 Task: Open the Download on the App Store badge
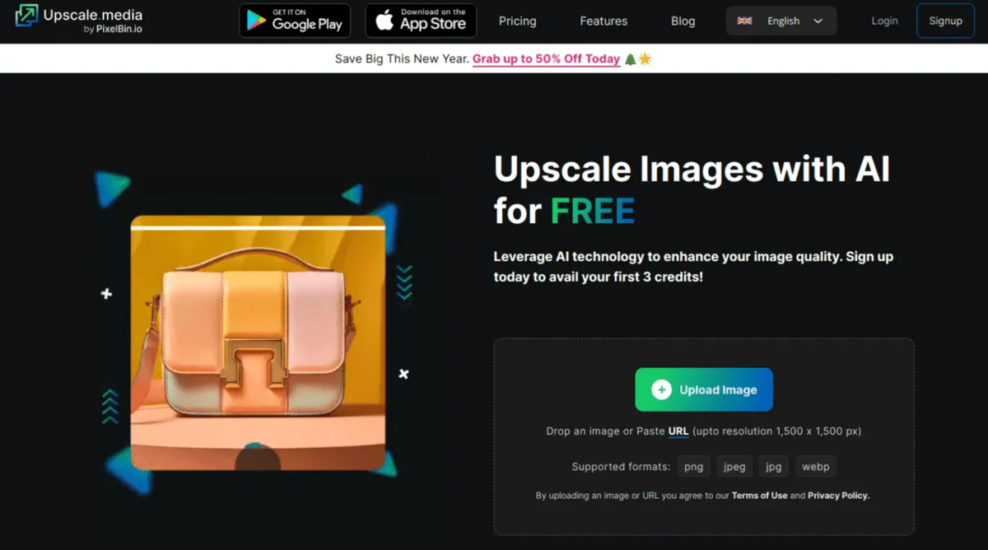[421, 21]
